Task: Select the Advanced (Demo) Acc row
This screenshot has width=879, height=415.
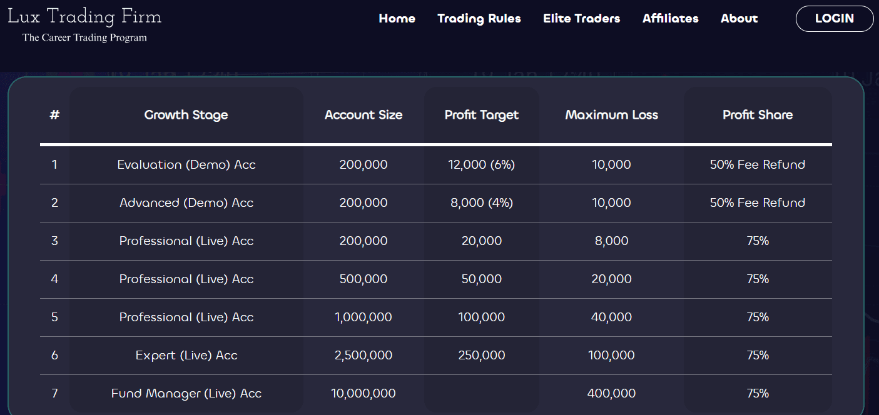Action: pyautogui.click(x=436, y=203)
